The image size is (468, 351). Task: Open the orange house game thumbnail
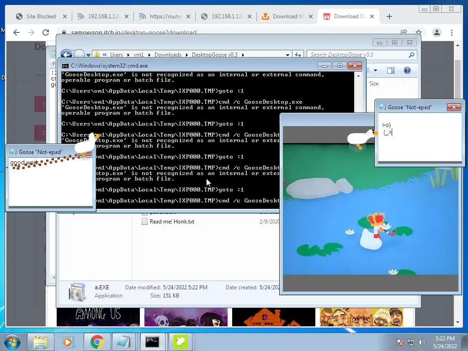point(273,317)
